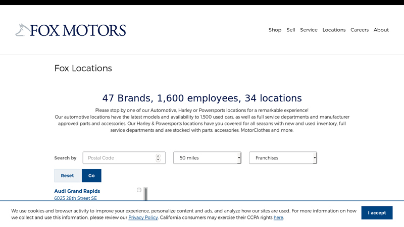Open the Privacy Policy link
The height and width of the screenshot is (227, 404).
pyautogui.click(x=143, y=217)
